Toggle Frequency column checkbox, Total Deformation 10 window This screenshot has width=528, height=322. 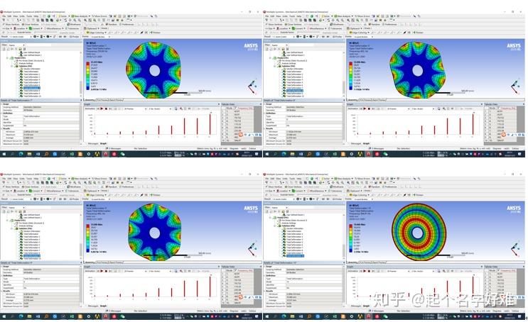pos(499,270)
